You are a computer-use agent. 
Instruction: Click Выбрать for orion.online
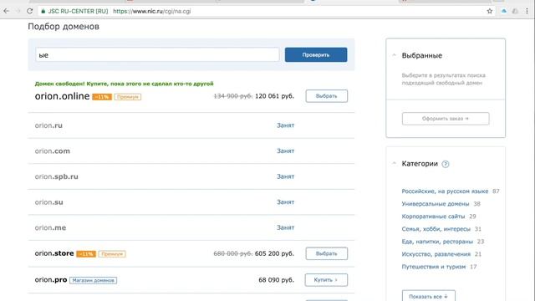(327, 96)
